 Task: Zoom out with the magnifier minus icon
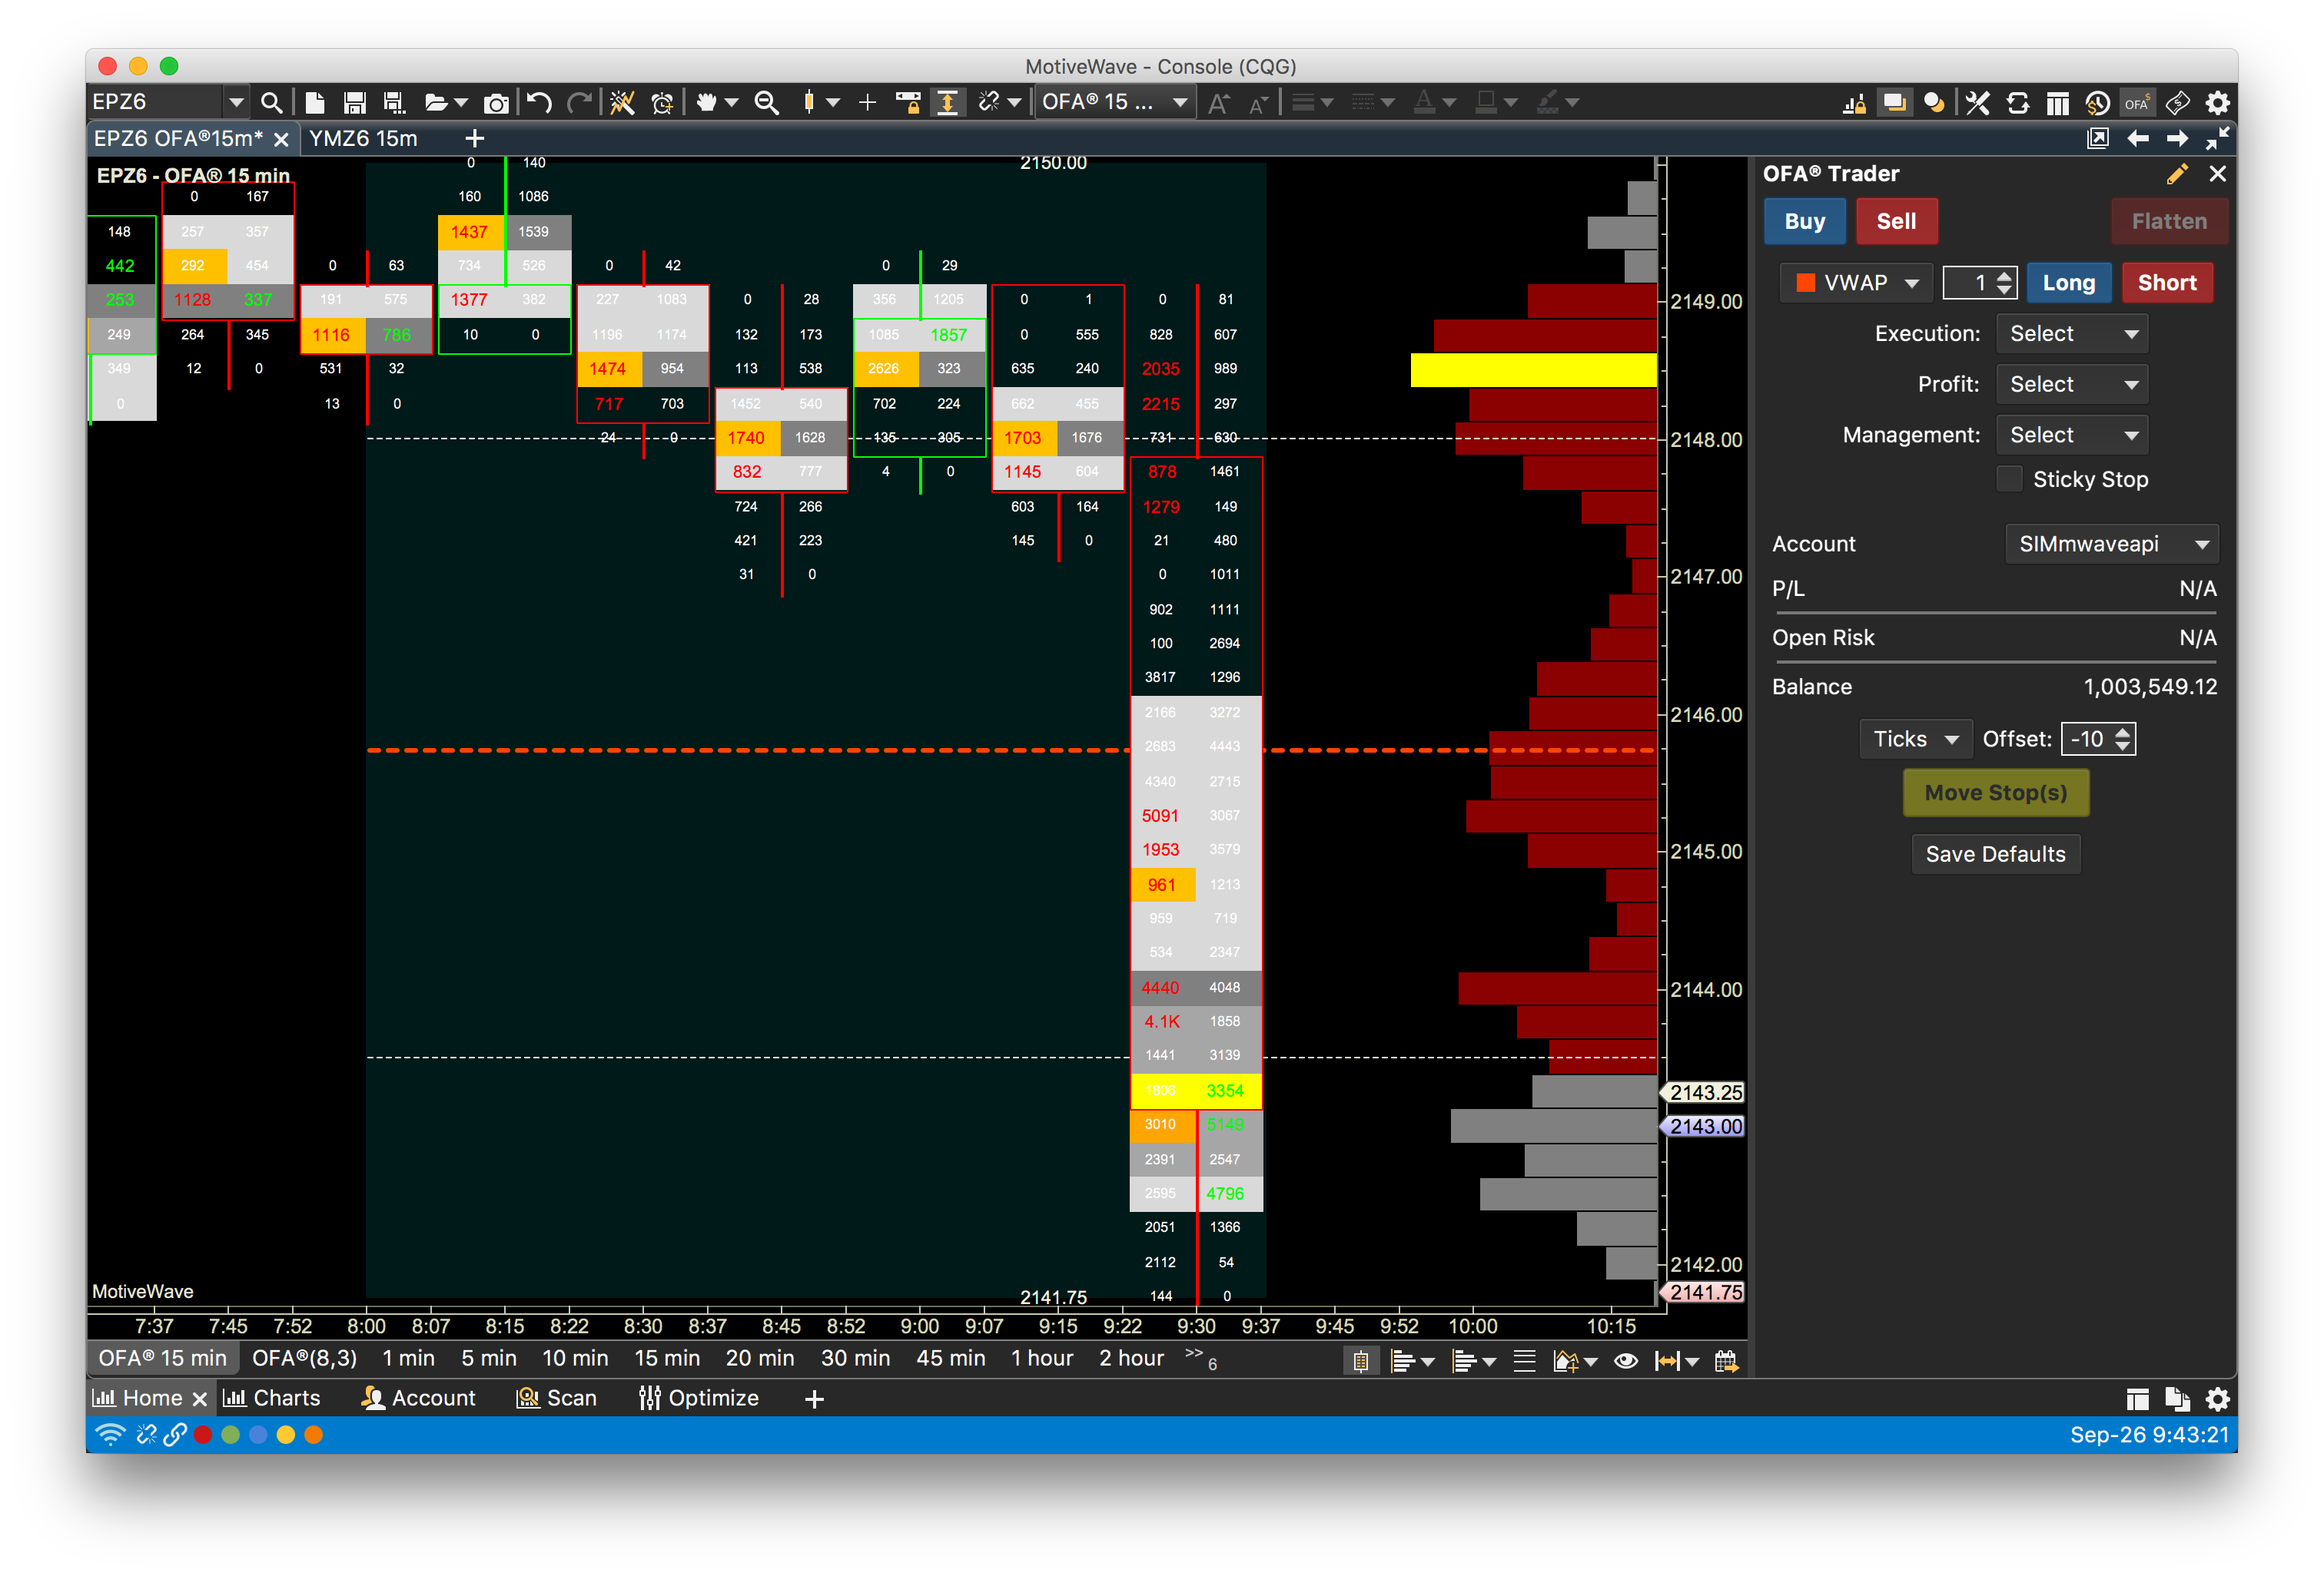tap(767, 102)
